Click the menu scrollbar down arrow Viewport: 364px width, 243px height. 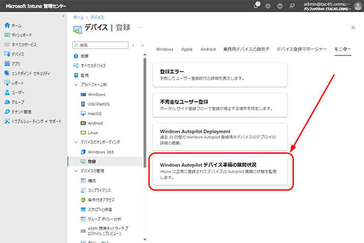pyautogui.click(x=145, y=239)
